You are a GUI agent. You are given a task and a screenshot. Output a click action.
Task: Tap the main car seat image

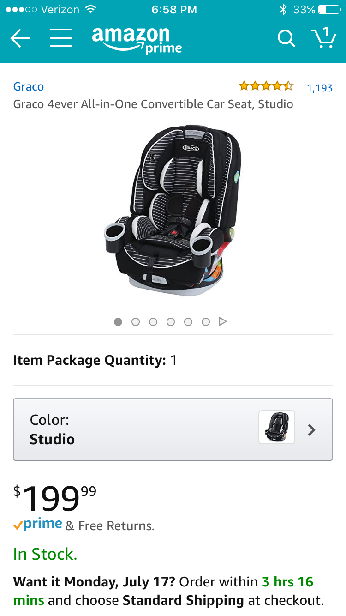click(x=173, y=210)
